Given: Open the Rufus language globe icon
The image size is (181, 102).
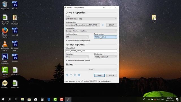Looking at the screenshot, I should click(x=67, y=75).
